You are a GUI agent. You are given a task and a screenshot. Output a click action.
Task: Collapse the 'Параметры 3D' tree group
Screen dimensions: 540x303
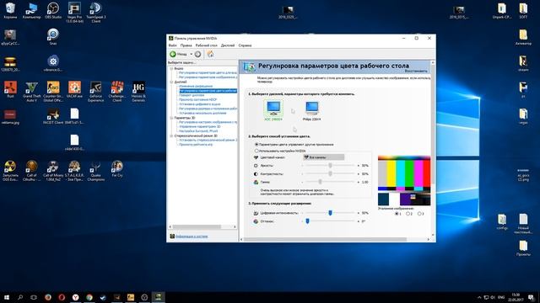click(171, 118)
